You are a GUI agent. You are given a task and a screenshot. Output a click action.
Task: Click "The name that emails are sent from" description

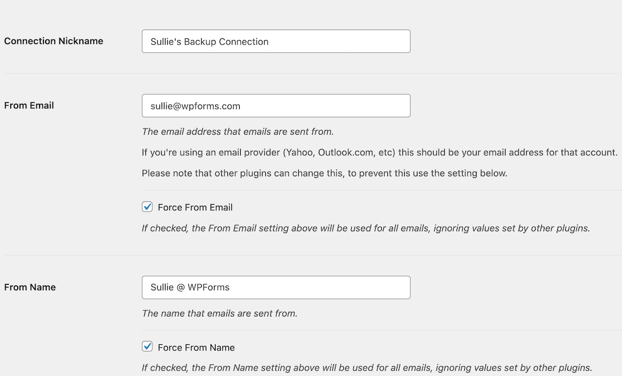(x=220, y=313)
